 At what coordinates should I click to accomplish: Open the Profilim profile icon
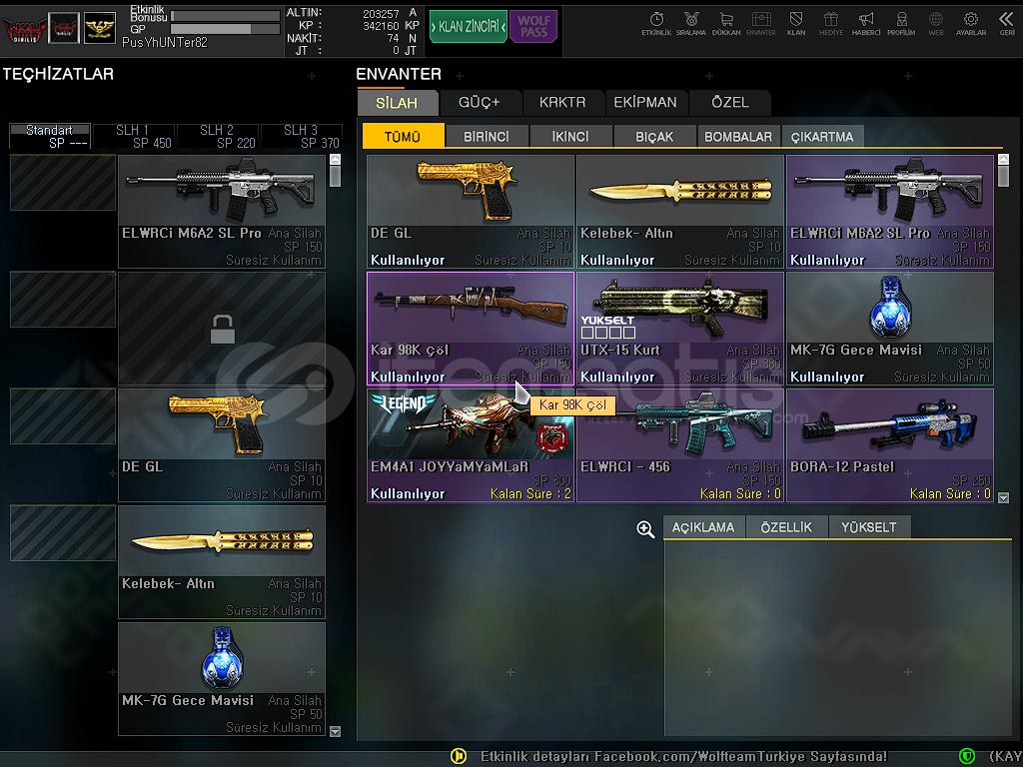click(901, 24)
